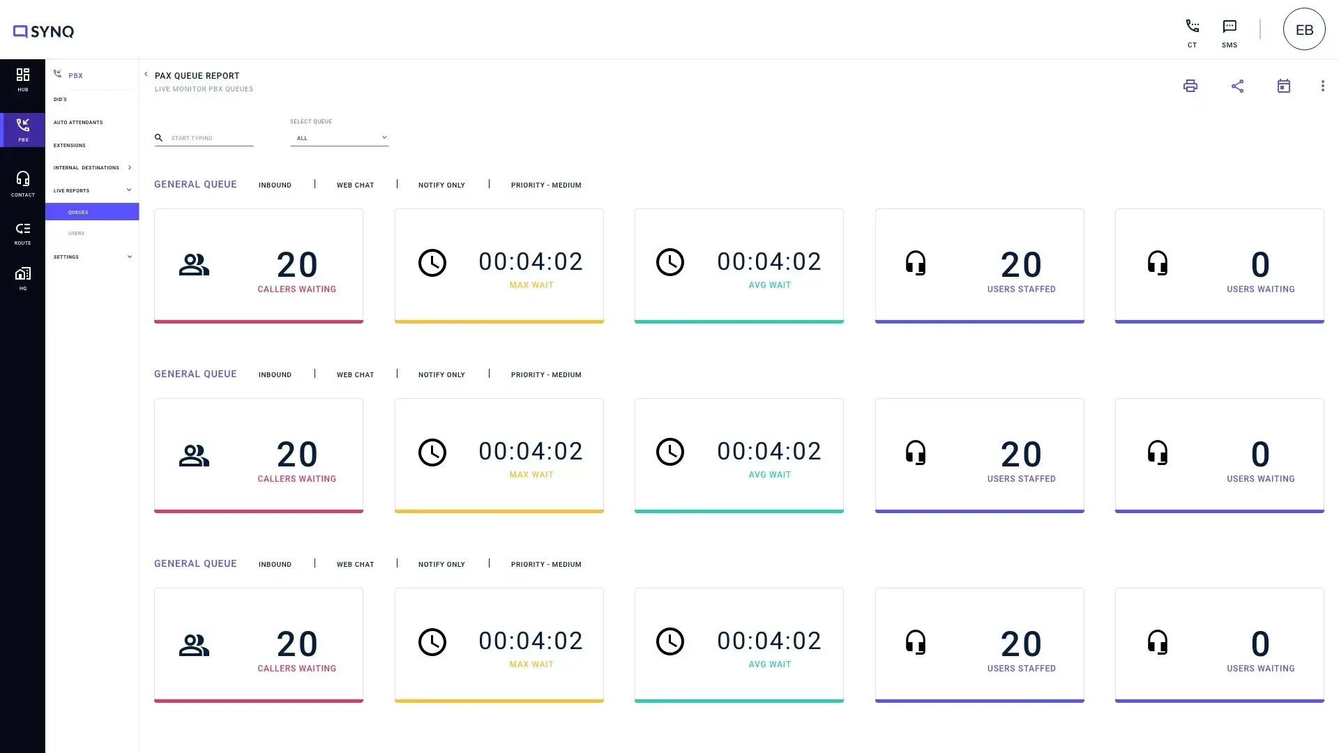This screenshot has height=753, width=1339.
Task: Click second queue's MAX WAIT time 00:04:02
Action: point(531,451)
